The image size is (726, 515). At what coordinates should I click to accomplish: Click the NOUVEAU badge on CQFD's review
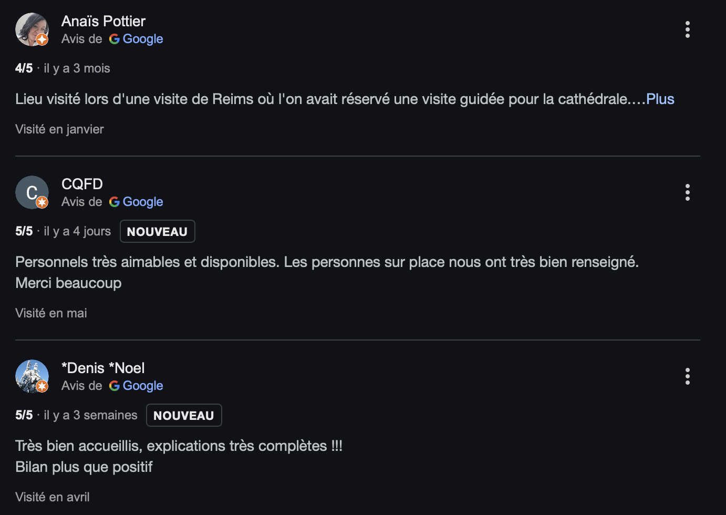[157, 231]
